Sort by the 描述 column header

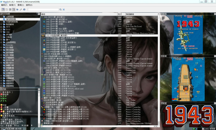(x=79, y=14)
